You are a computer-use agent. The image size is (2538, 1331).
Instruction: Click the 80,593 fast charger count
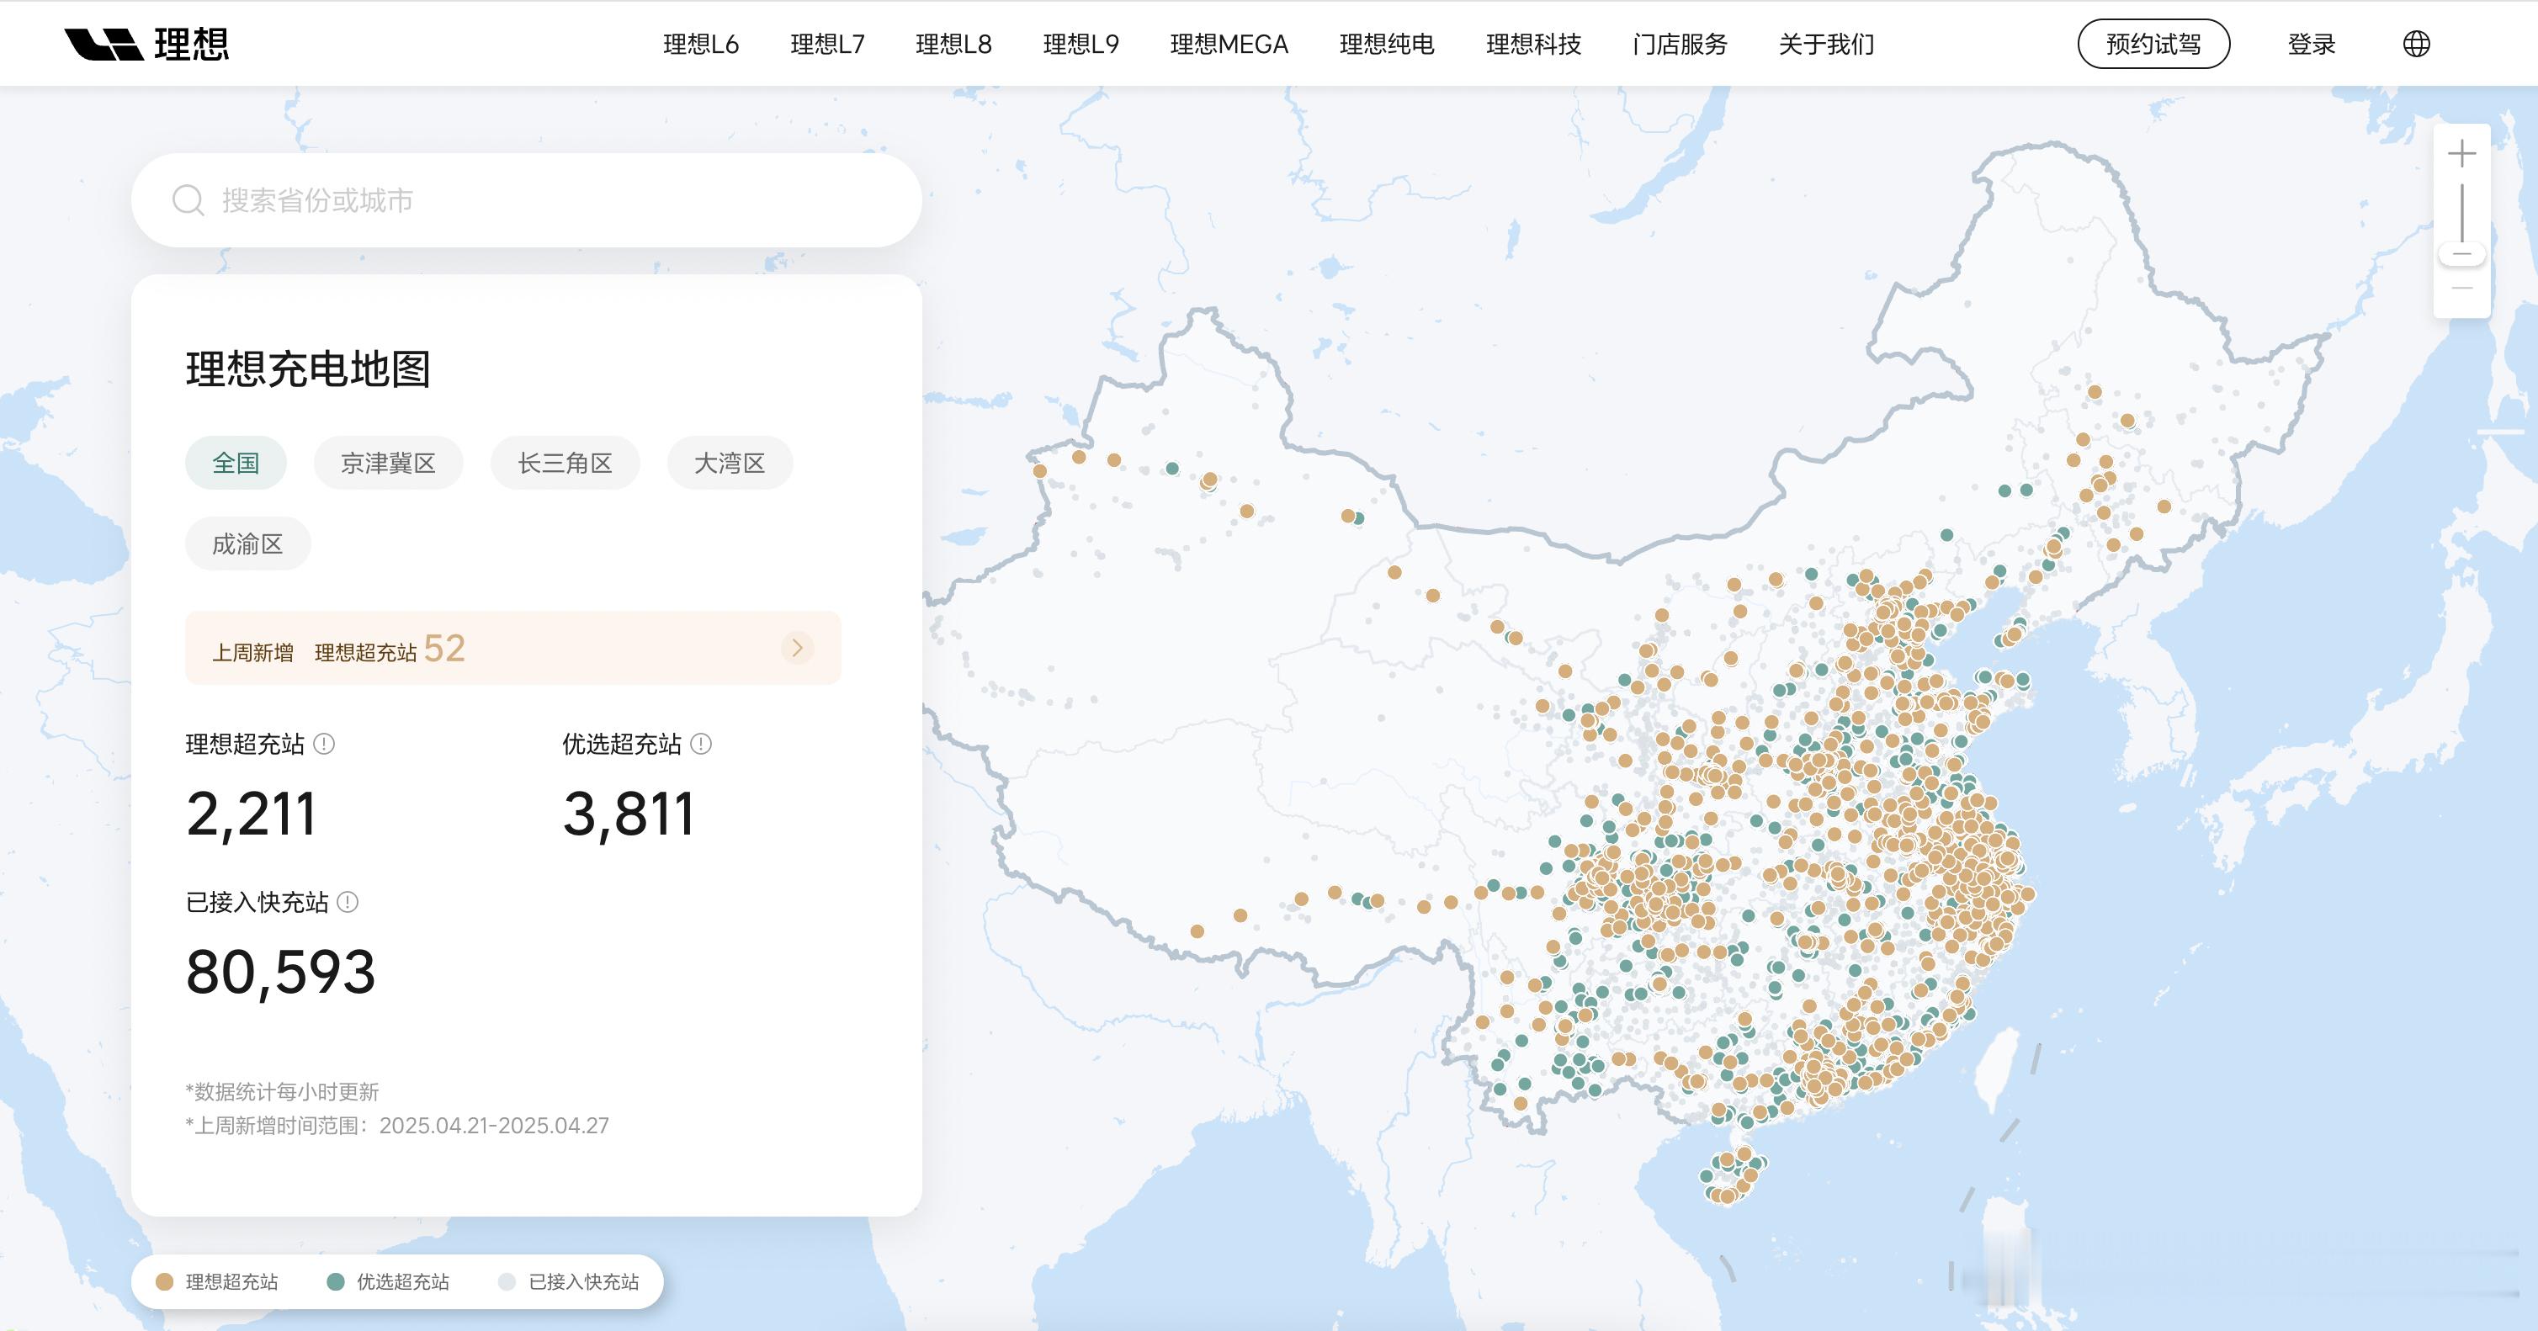coord(281,973)
